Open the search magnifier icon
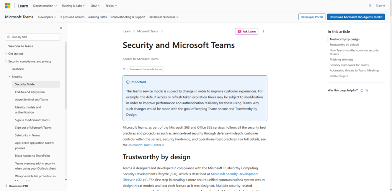392x191 pixels. (x=370, y=5)
